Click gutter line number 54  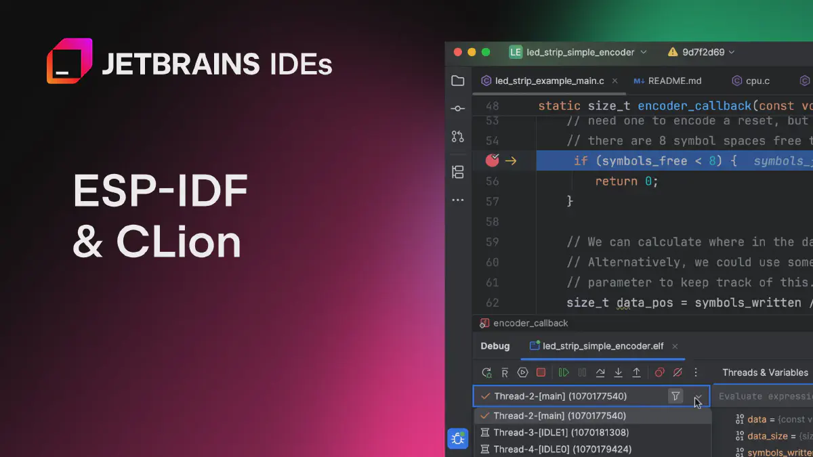[x=493, y=141]
